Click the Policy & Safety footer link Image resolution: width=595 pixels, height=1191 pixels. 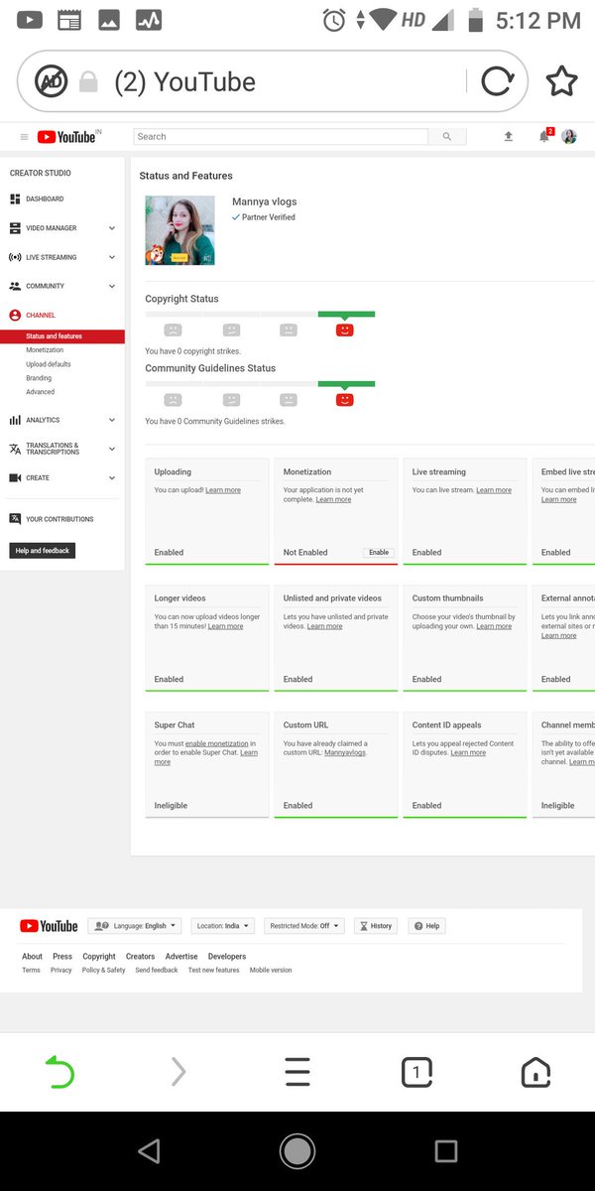point(103,970)
